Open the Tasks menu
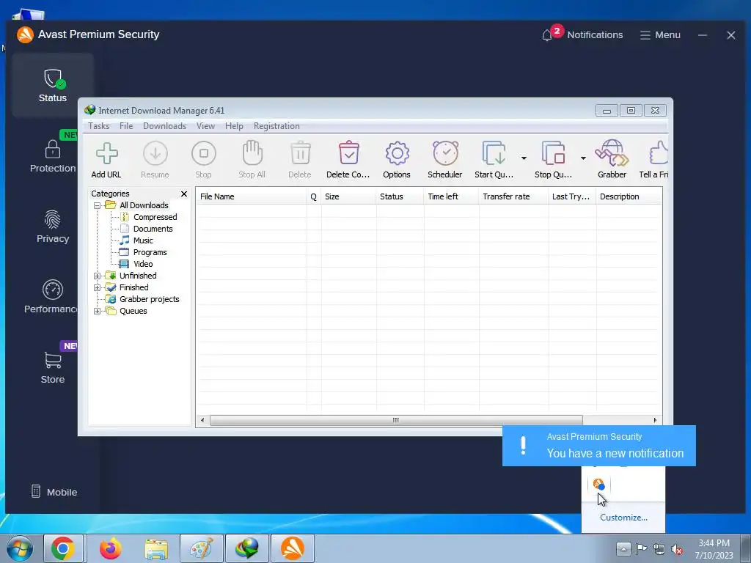This screenshot has width=751, height=563. (x=99, y=126)
